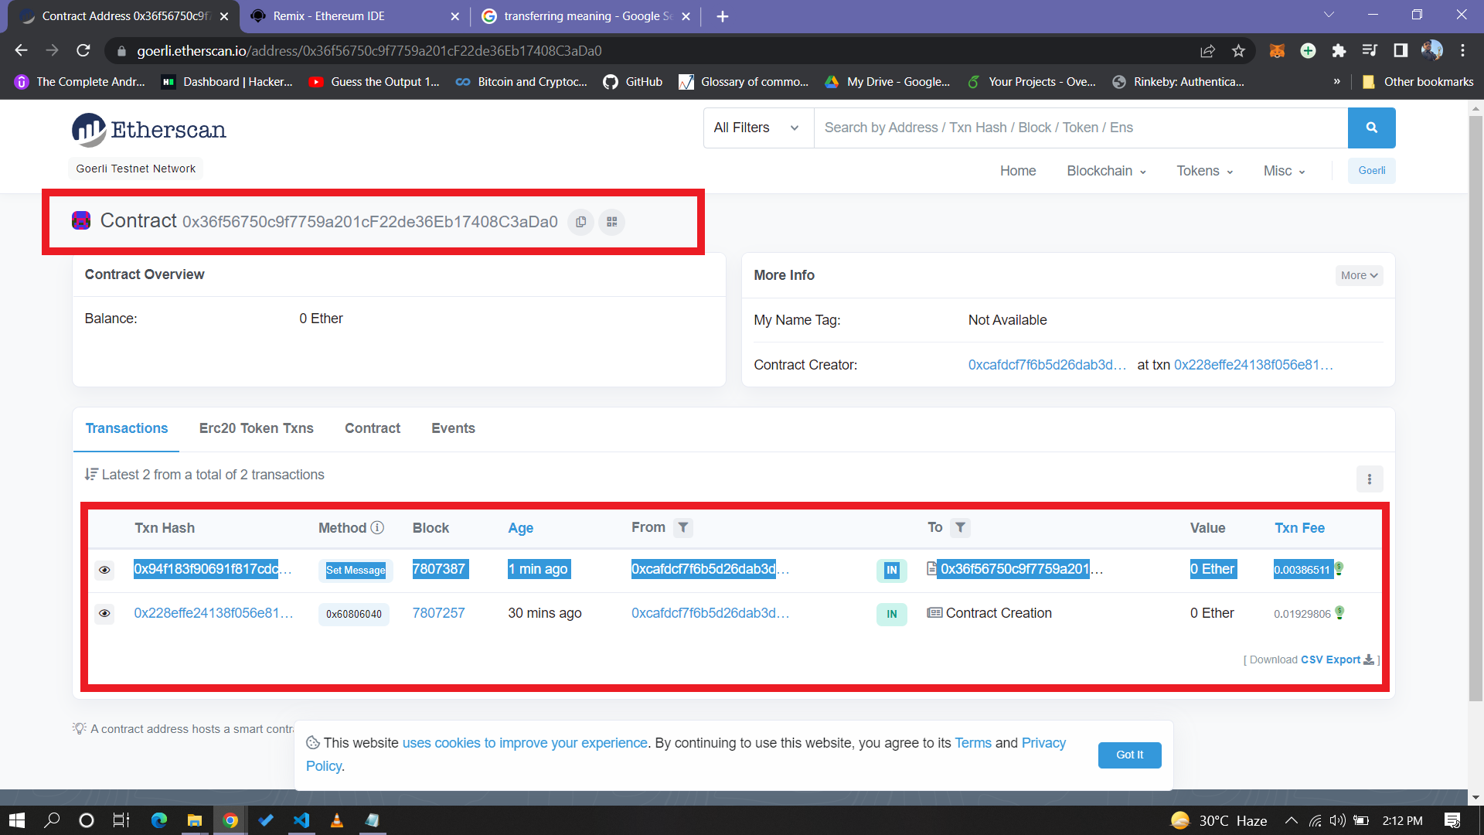Viewport: 1484px width, 835px height.
Task: Open File Explorer from the taskbar
Action: (195, 820)
